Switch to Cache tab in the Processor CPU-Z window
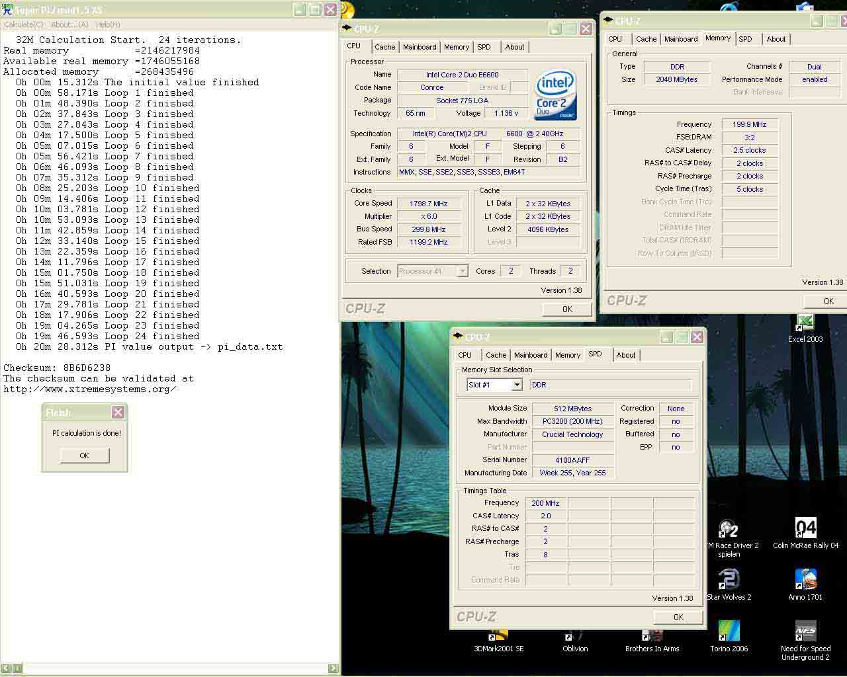The width and height of the screenshot is (847, 677). click(x=384, y=47)
